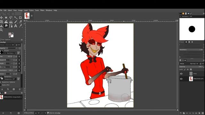The image size is (205, 115).
Task: Select the Unified Transform tool
Action: (1, 22)
